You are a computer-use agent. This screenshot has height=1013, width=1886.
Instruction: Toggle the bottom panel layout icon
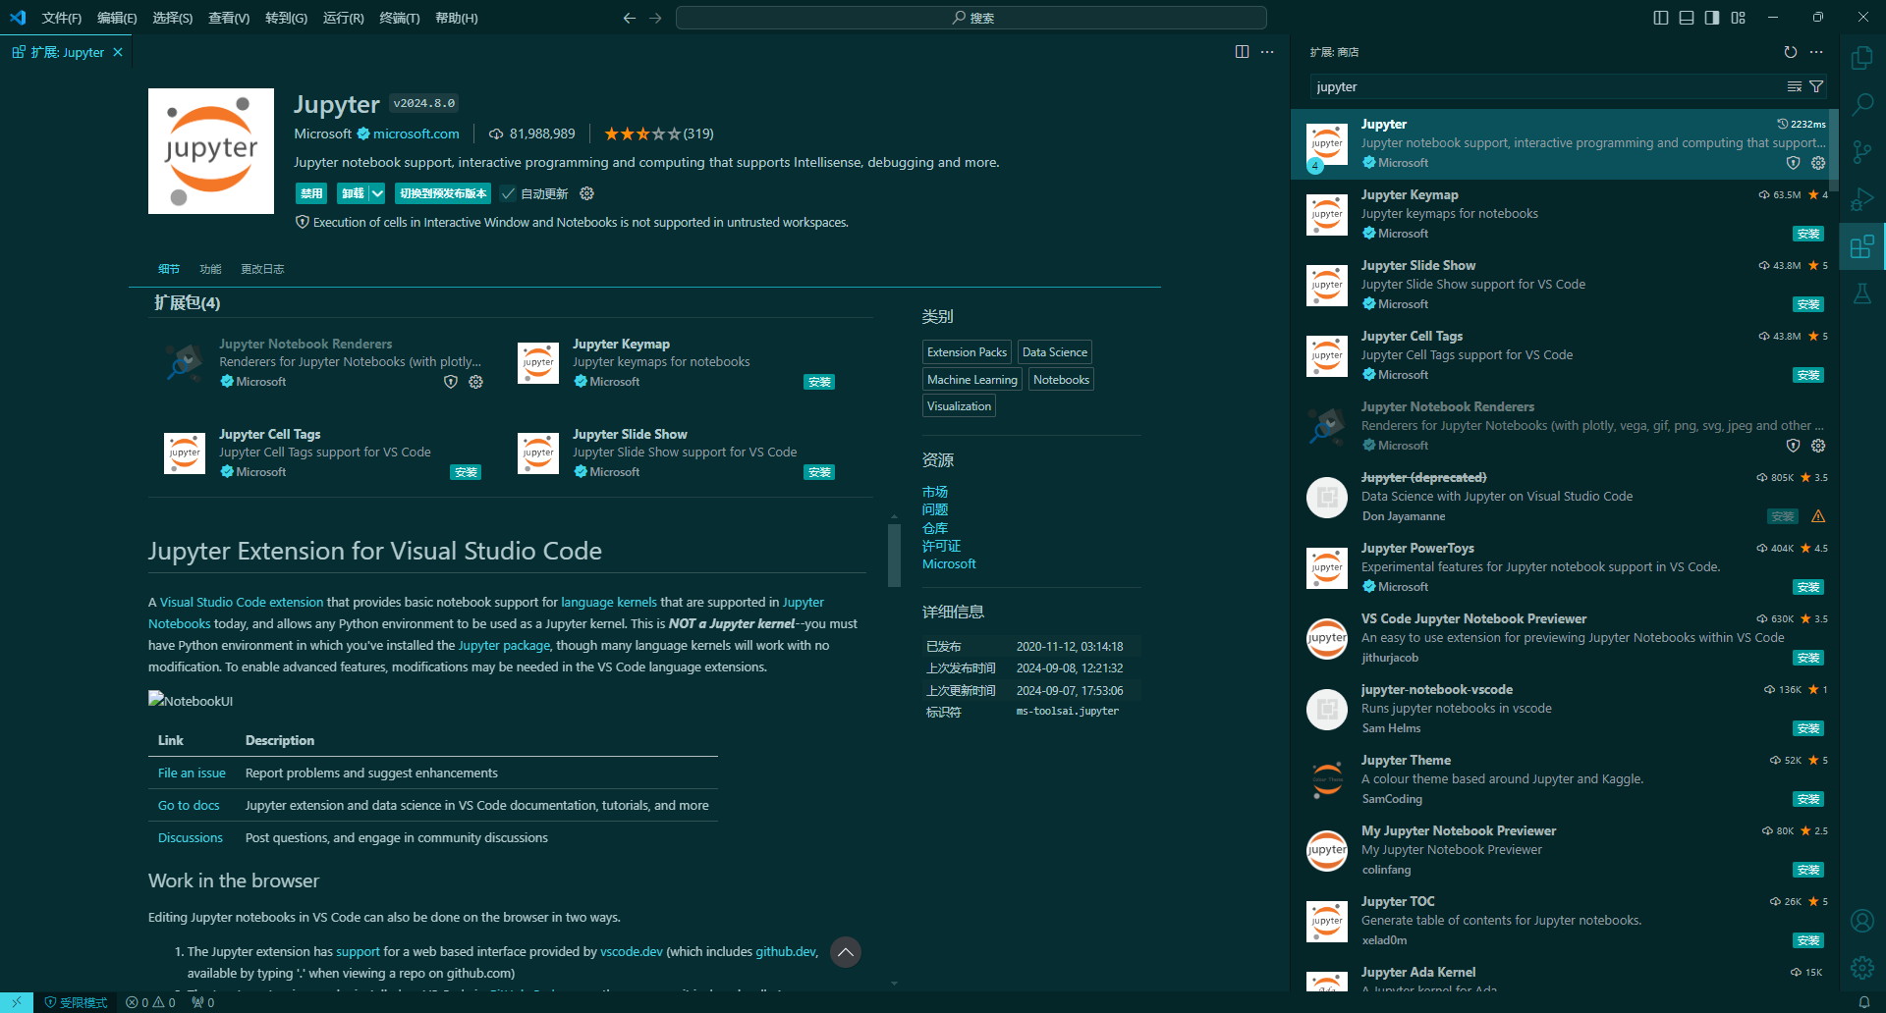tap(1687, 18)
